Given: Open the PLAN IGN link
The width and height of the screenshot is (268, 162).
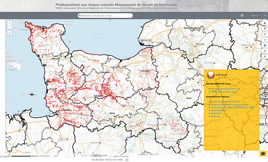Looking at the screenshot, I should (x=215, y=116).
